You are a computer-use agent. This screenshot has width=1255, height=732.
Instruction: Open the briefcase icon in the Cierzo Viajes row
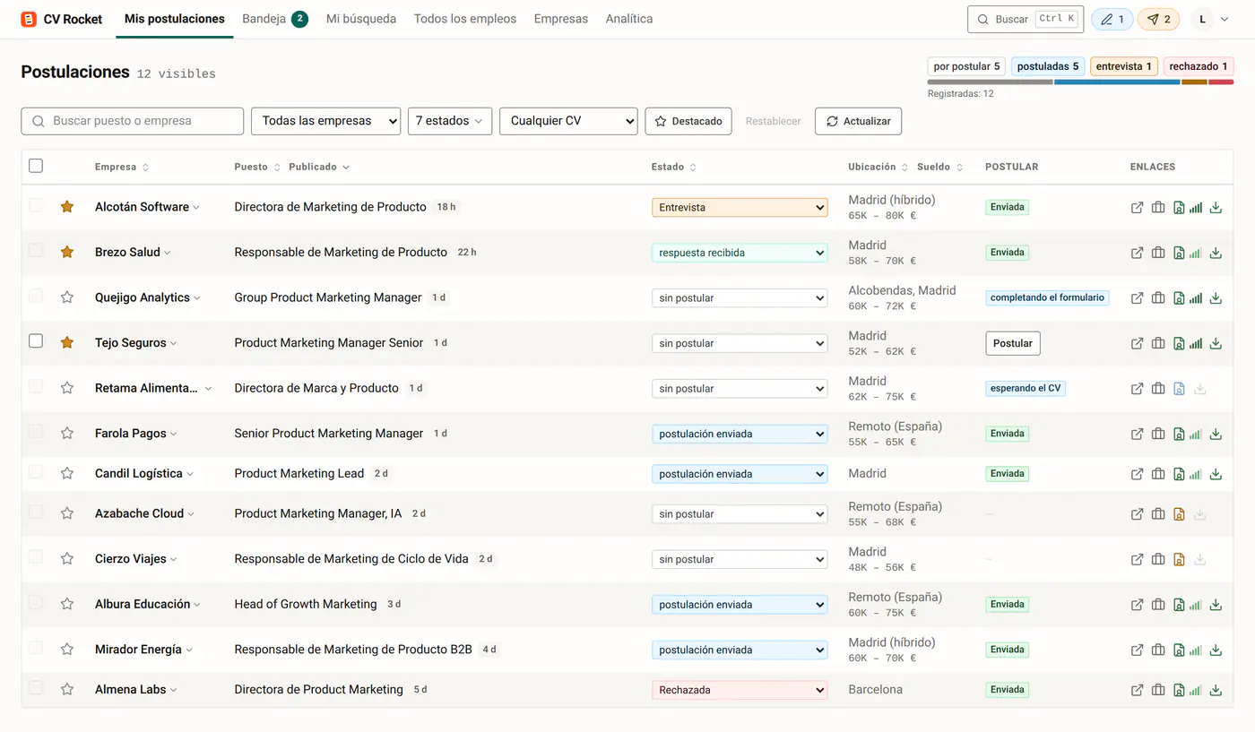[x=1158, y=559]
